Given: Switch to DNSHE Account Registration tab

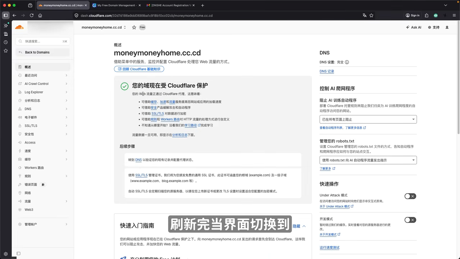Looking at the screenshot, I should (171, 5).
